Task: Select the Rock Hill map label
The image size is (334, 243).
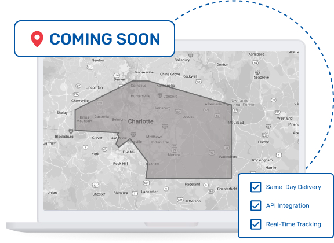Action: click(121, 164)
